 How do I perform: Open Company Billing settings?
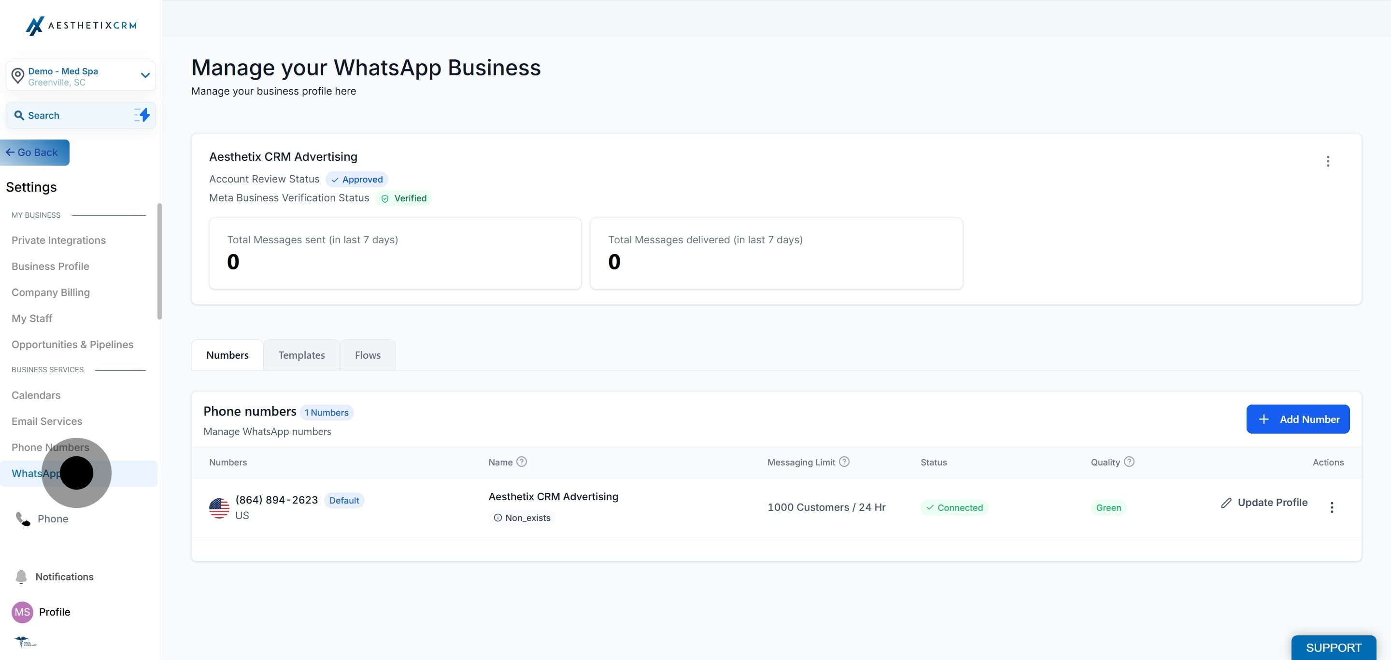click(x=51, y=293)
